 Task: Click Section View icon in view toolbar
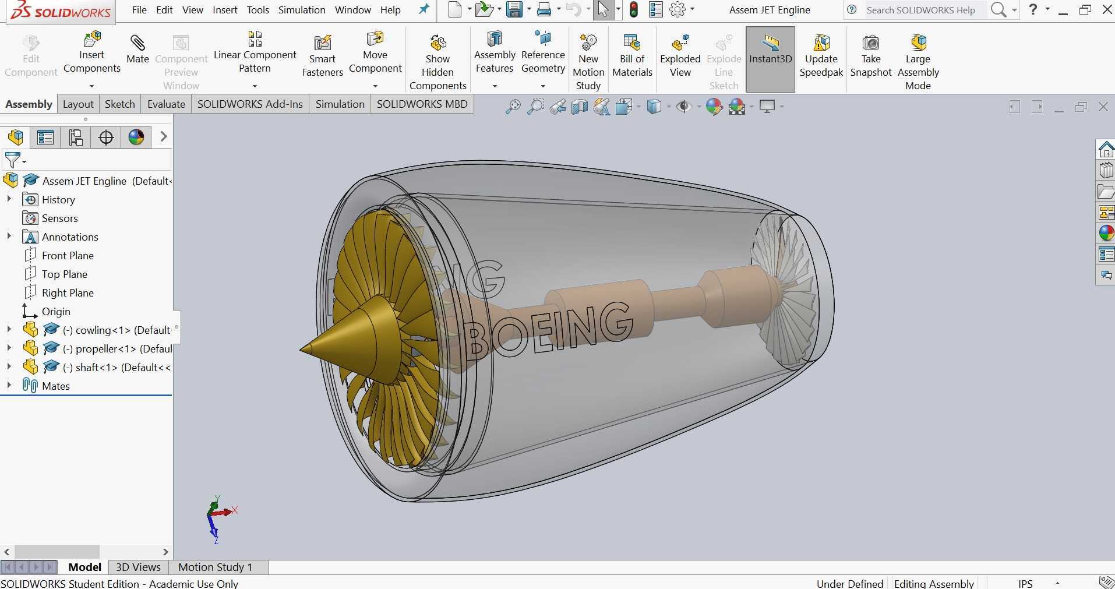coord(580,107)
